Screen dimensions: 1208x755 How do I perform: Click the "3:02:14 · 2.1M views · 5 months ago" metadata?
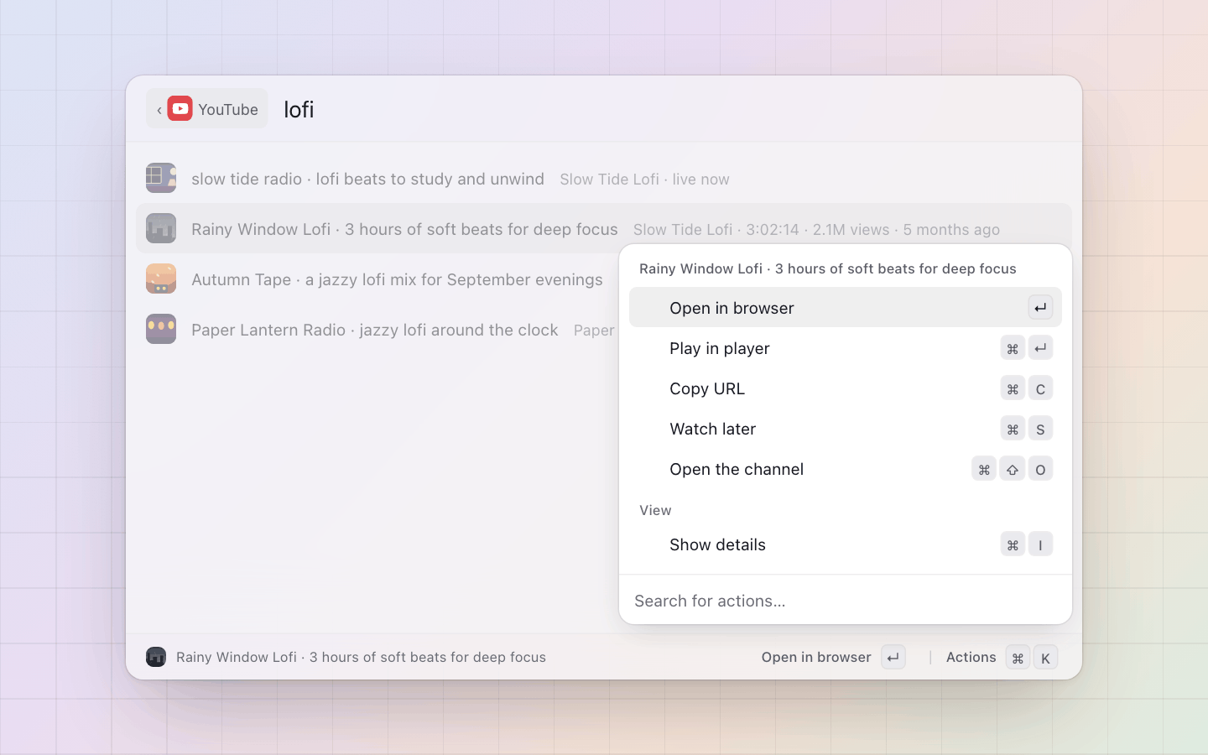[872, 230]
